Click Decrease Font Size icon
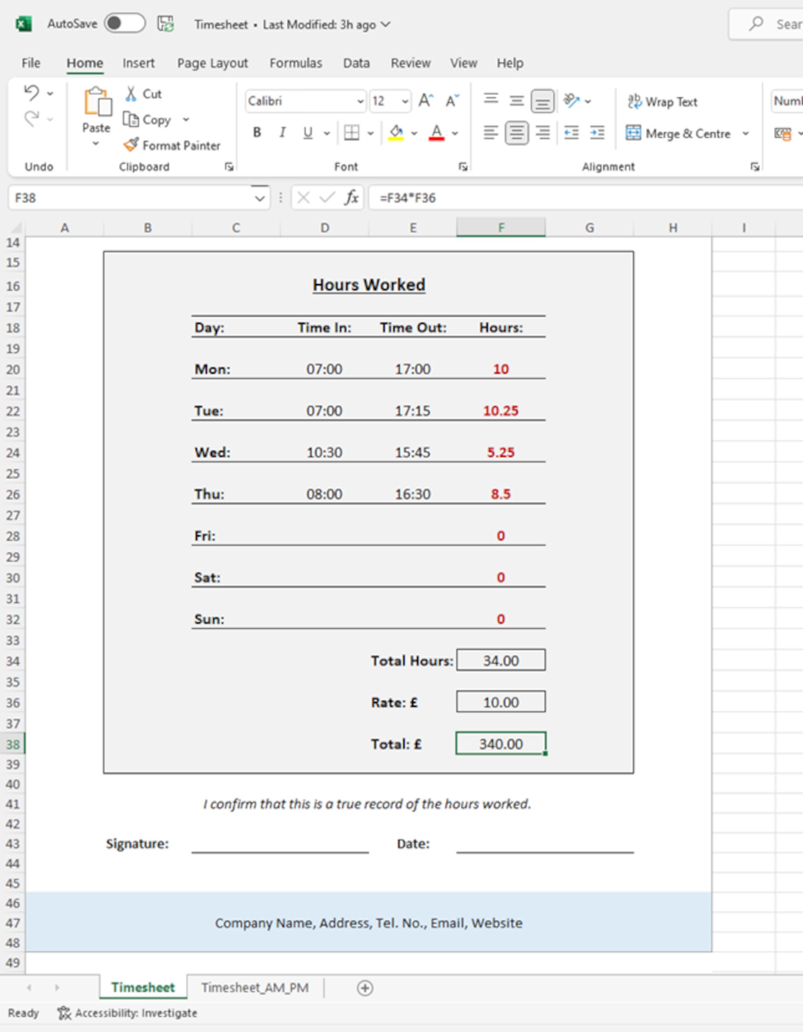This screenshot has height=1032, width=803. click(x=452, y=100)
